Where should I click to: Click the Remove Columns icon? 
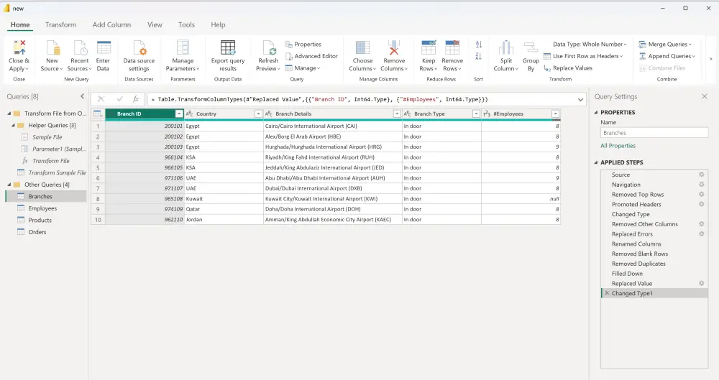coord(394,47)
